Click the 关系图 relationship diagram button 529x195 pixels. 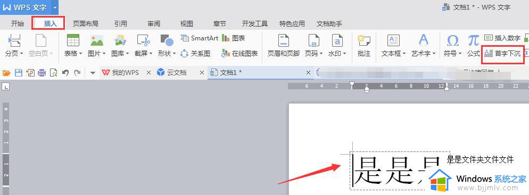(x=195, y=53)
